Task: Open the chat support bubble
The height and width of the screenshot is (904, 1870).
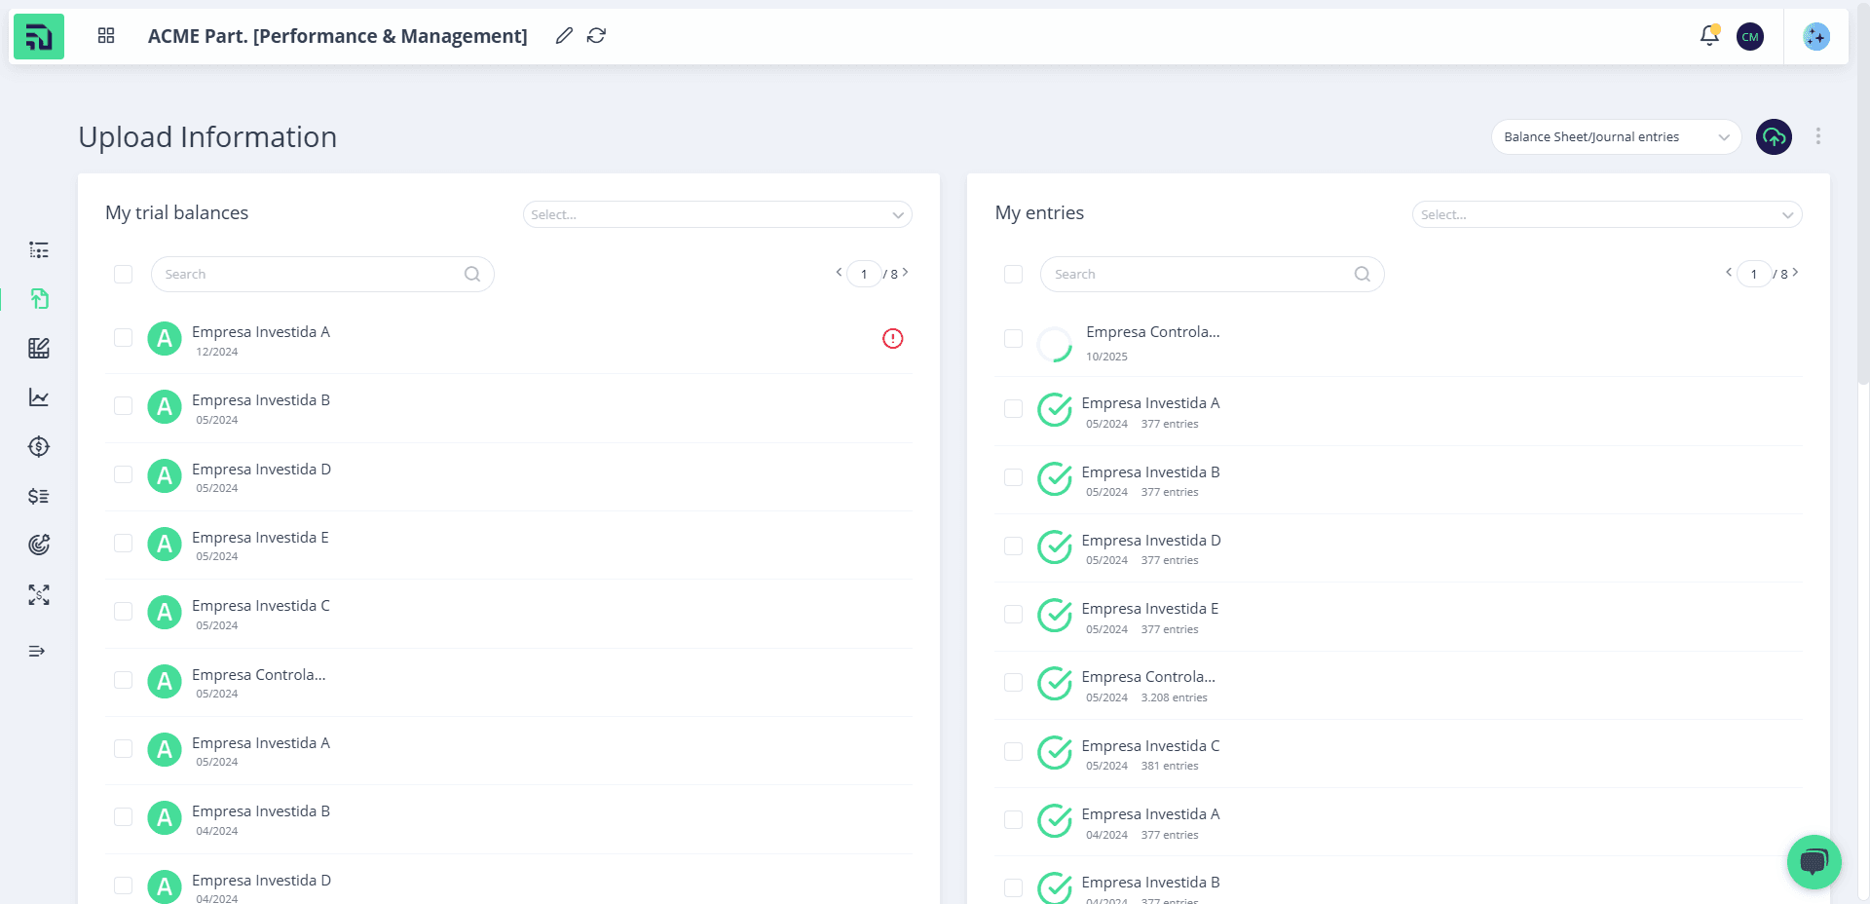Action: coord(1814,862)
